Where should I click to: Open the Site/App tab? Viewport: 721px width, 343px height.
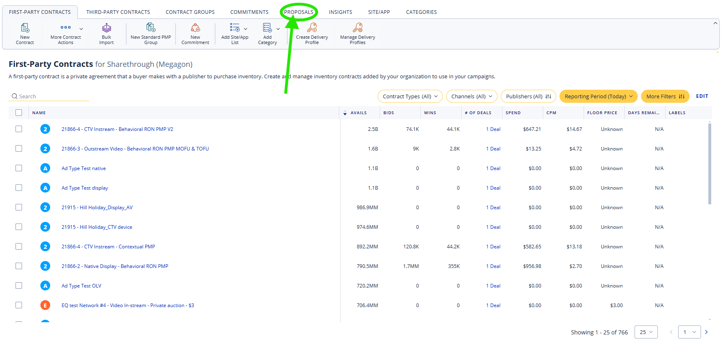coord(379,12)
